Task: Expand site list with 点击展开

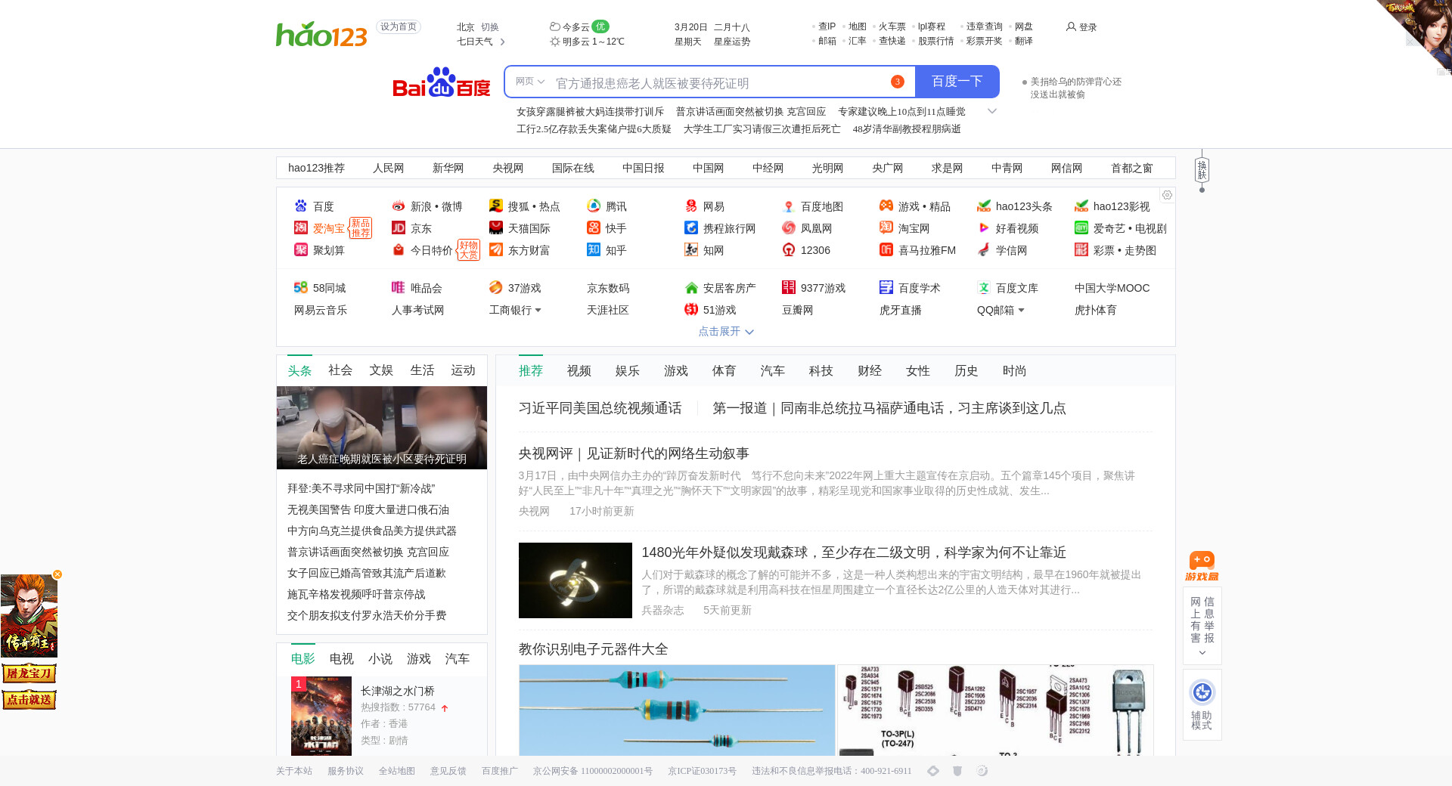Action: pyautogui.click(x=725, y=332)
